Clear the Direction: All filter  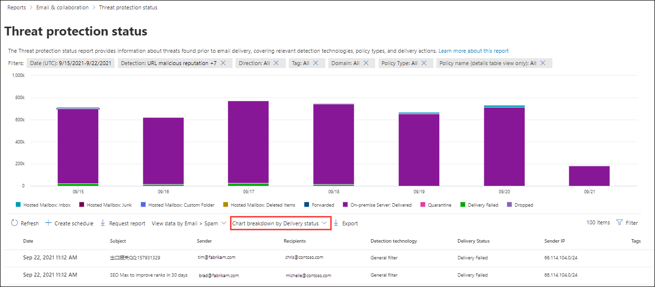tap(276, 63)
